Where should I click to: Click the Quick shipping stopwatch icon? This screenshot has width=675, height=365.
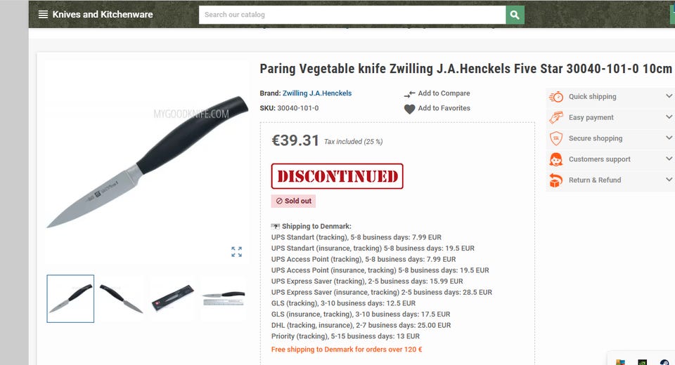click(x=555, y=97)
